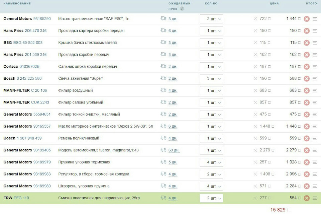This screenshot has width=321, height=214.
Task: Click 5 дн. term for 93189979
Action: (x=173, y=162)
